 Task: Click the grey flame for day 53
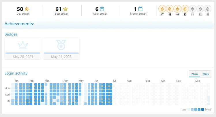tap(208, 9)
